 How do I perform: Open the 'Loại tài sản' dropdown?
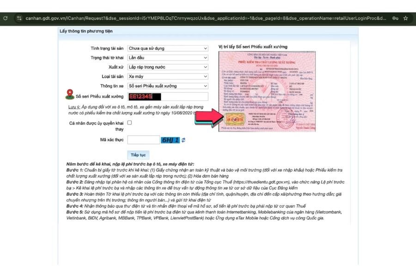point(168,76)
